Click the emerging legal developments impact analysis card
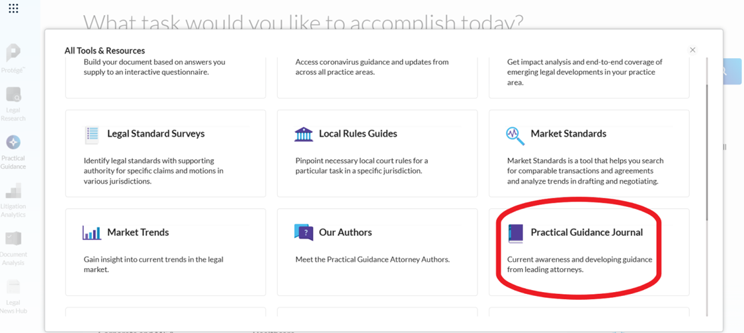The height and width of the screenshot is (333, 744). [x=589, y=78]
